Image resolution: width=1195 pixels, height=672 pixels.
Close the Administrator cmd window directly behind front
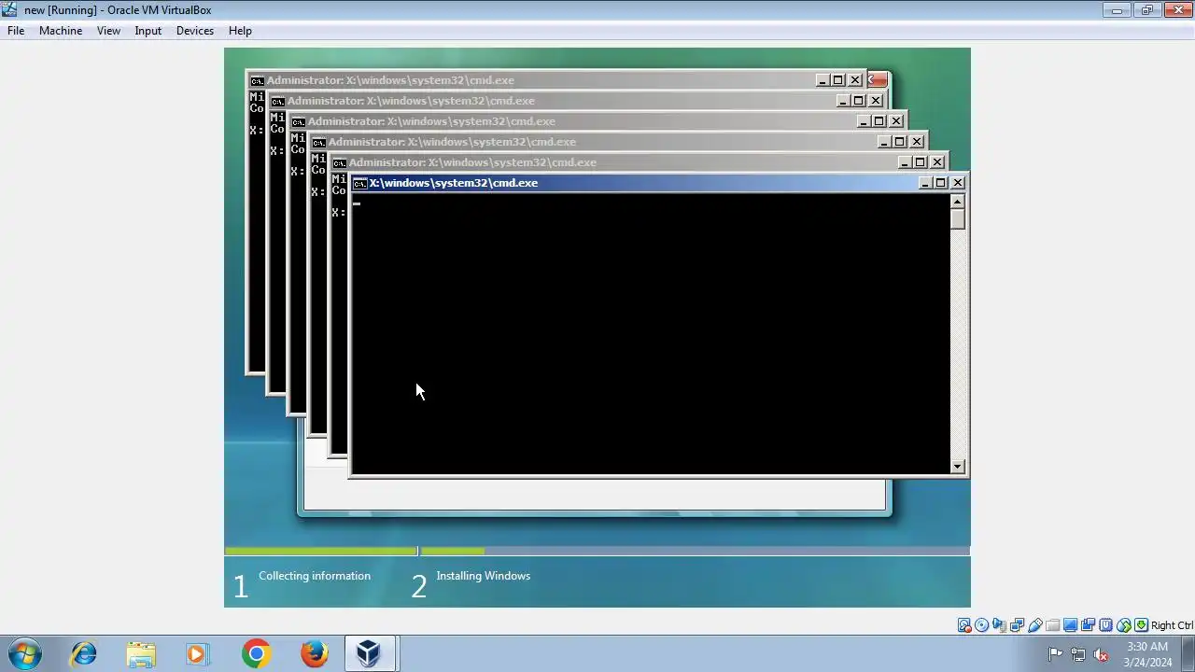936,162
